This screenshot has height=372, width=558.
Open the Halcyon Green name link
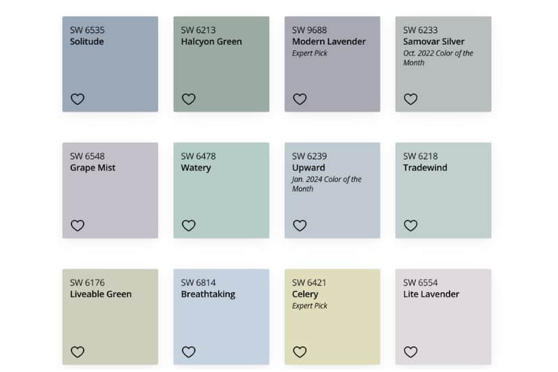(211, 42)
